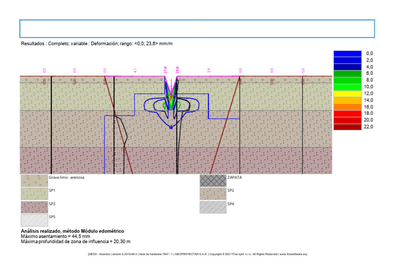This screenshot has height=279, width=394.
Task: Click the '22,0' legend value label
Action: [x=369, y=126]
